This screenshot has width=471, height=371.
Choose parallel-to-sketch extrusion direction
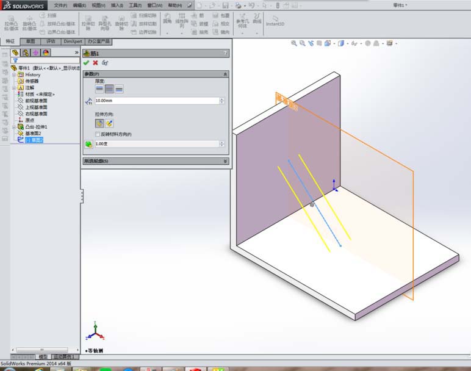99,123
